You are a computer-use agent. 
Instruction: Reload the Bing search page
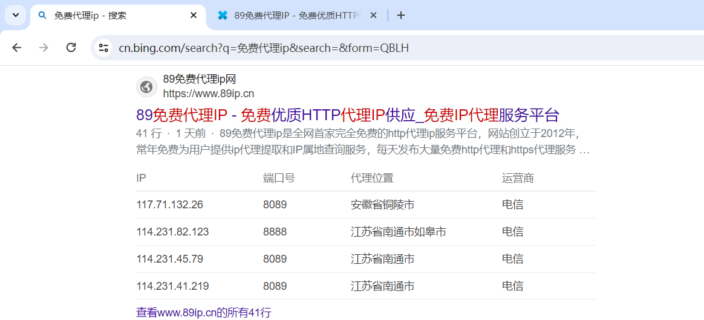(x=71, y=48)
